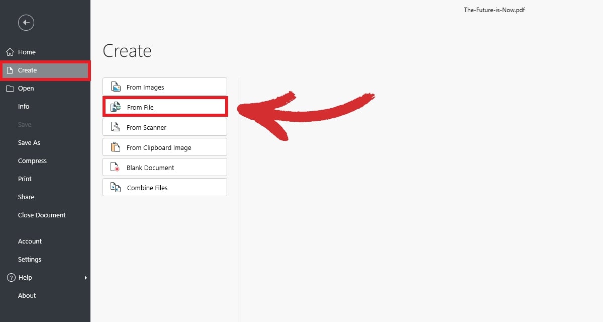Expand the Help submenu arrow
Viewport: 603px width, 322px height.
85,278
